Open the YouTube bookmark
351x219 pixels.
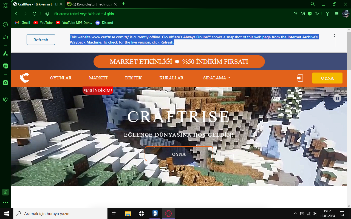click(x=43, y=23)
